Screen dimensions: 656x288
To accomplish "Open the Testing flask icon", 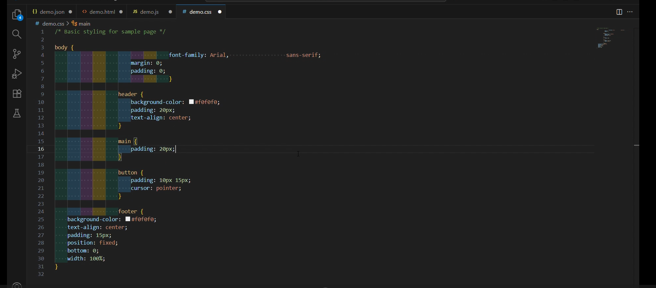I will point(17,113).
